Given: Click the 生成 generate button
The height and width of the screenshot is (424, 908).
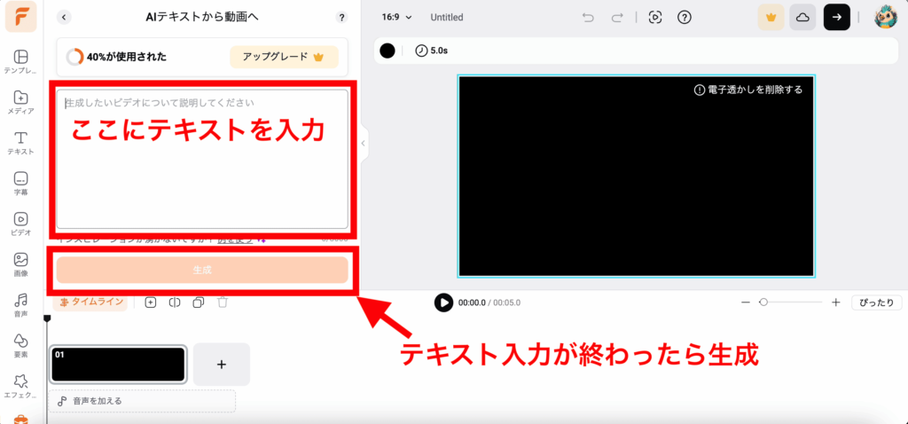Looking at the screenshot, I should pos(202,270).
